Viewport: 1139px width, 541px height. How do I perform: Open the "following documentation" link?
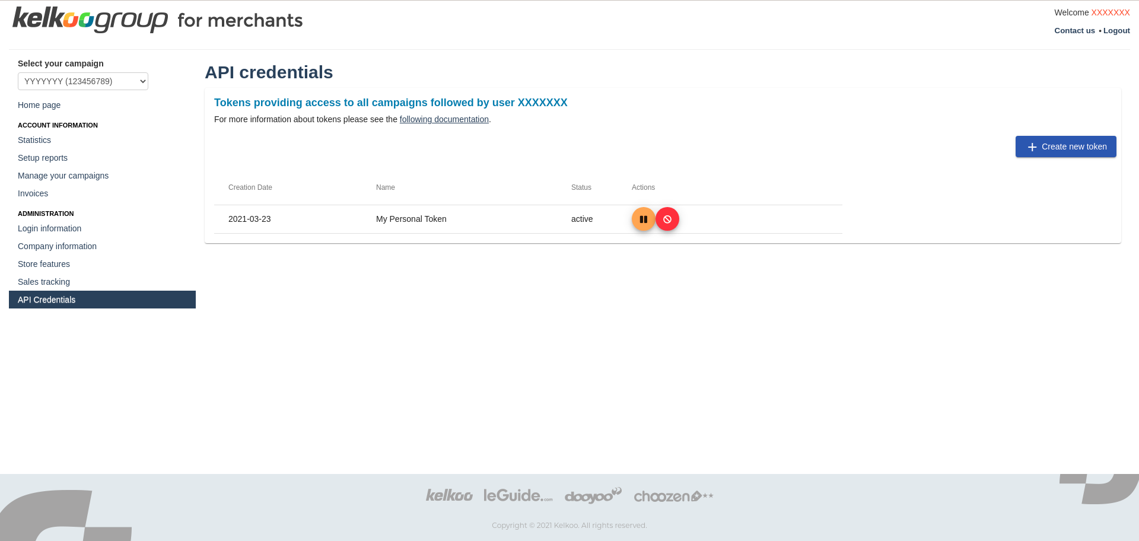click(x=444, y=119)
